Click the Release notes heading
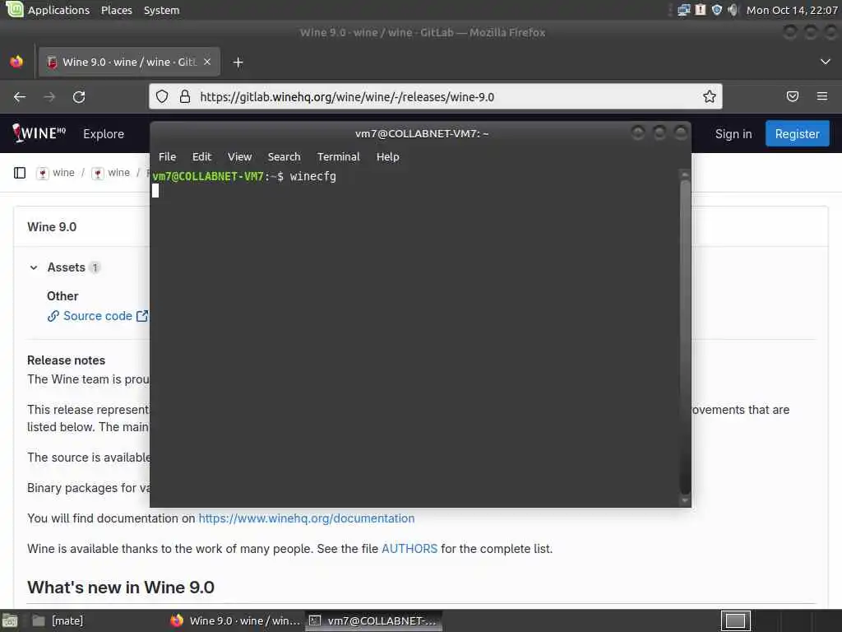 click(66, 360)
